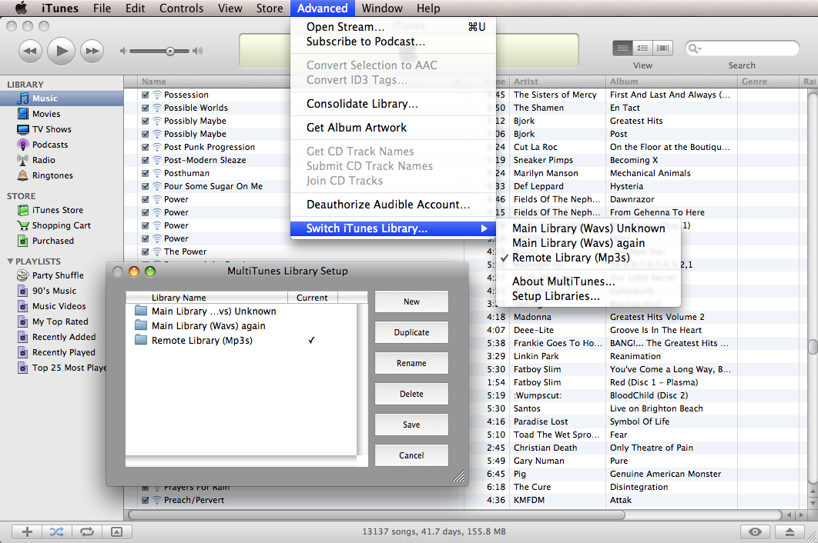818x543 pixels.
Task: Click Save in MultiTunes Library Setup
Action: point(411,425)
